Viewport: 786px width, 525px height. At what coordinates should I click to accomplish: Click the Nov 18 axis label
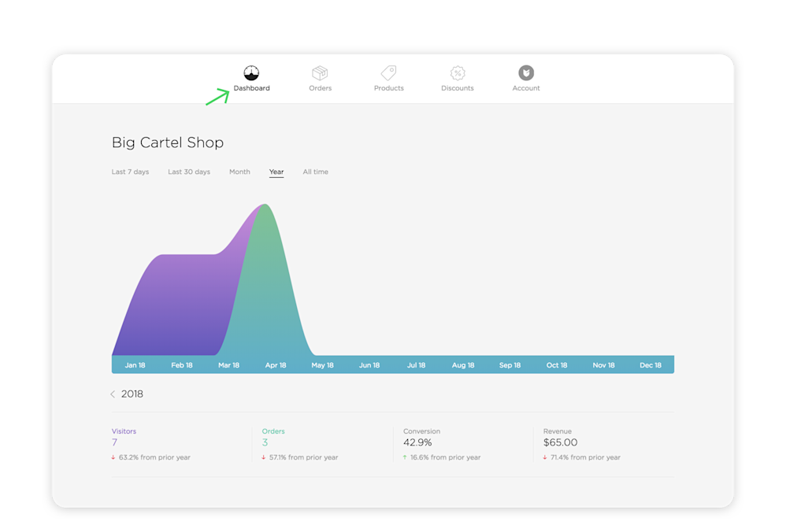[x=603, y=365]
